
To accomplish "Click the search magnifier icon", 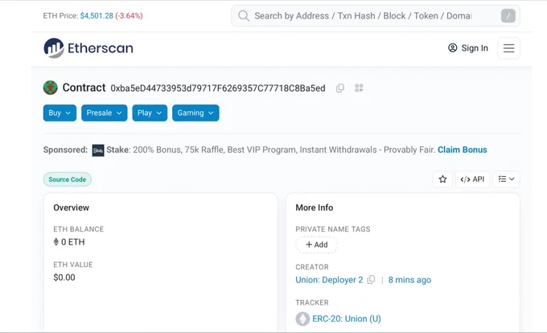I will [x=244, y=16].
